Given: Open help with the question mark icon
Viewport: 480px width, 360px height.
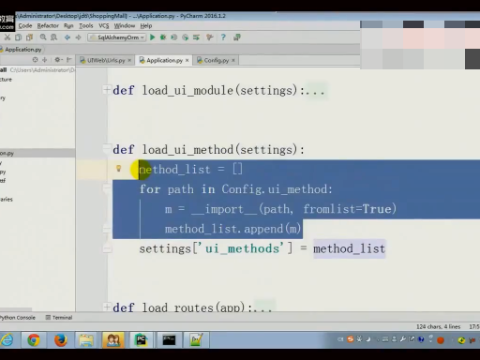Looking at the screenshot, I should click(223, 37).
